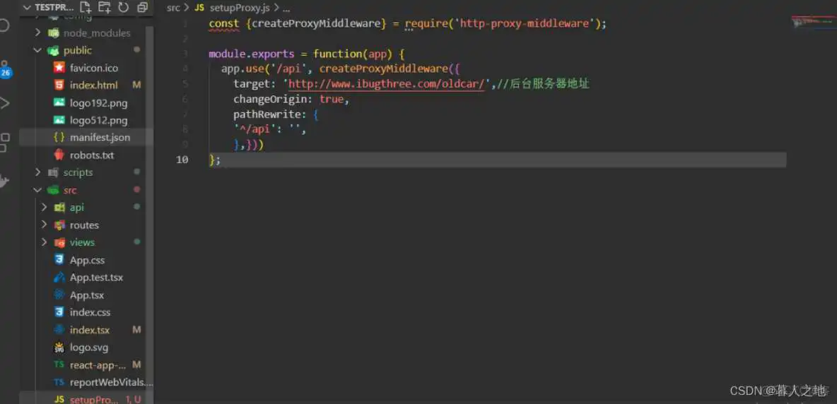The width and height of the screenshot is (837, 404).
Task: Click module.exports in the code
Action: tap(252, 54)
